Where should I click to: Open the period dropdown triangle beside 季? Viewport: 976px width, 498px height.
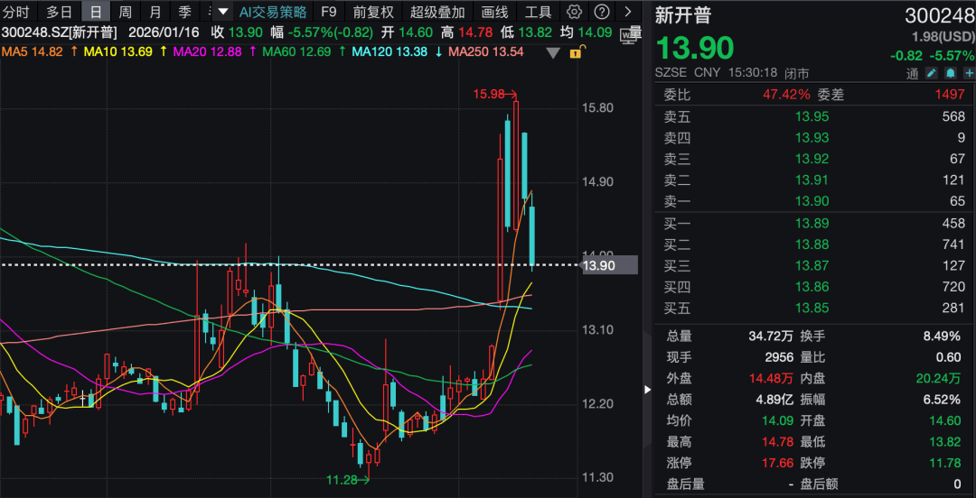[222, 12]
